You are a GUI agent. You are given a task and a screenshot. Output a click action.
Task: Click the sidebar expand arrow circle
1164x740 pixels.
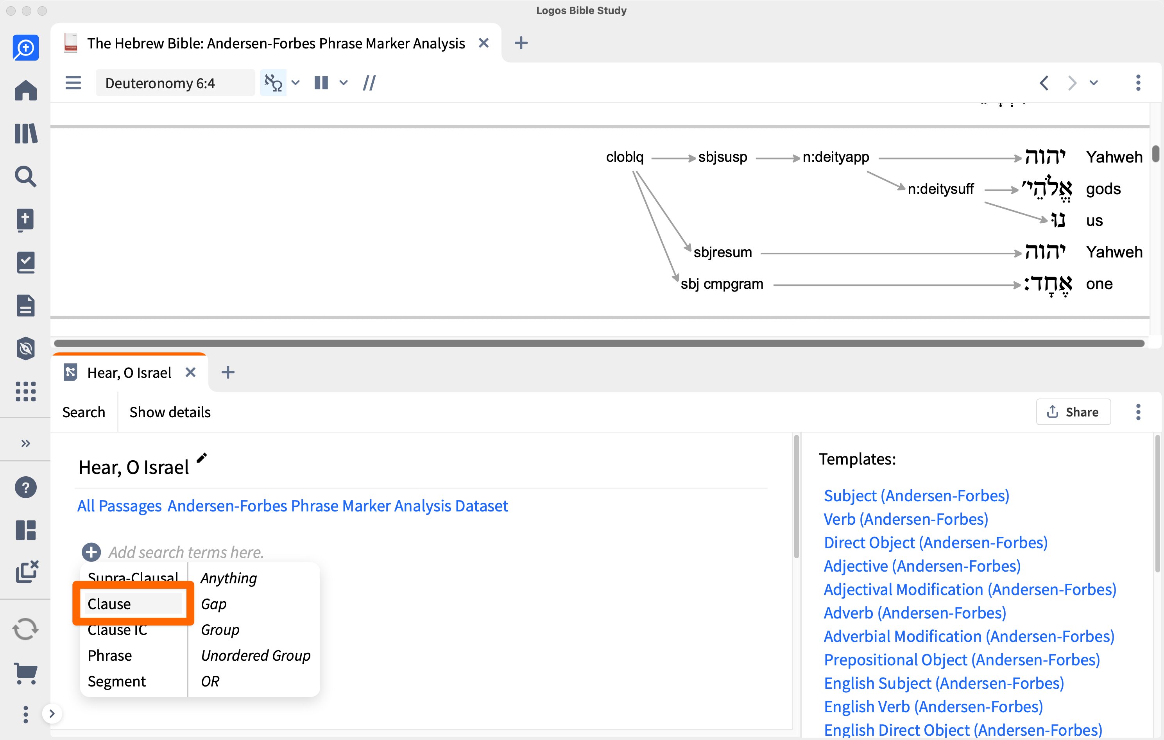52,713
